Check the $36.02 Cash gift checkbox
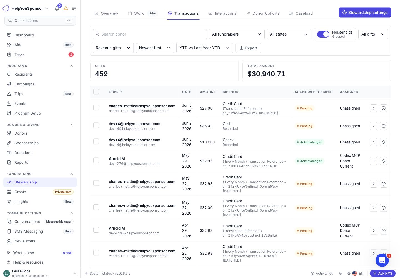This screenshot has height=278, width=400. coord(96,125)
